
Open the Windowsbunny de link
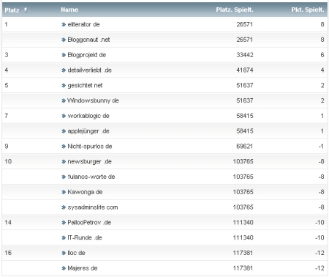point(93,100)
